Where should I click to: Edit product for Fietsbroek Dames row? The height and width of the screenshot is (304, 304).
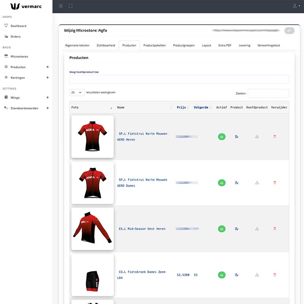(236, 275)
